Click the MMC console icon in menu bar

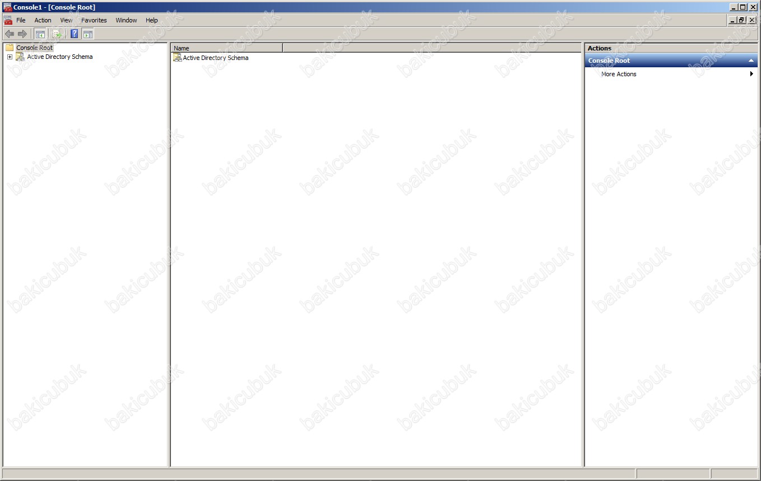(x=8, y=20)
